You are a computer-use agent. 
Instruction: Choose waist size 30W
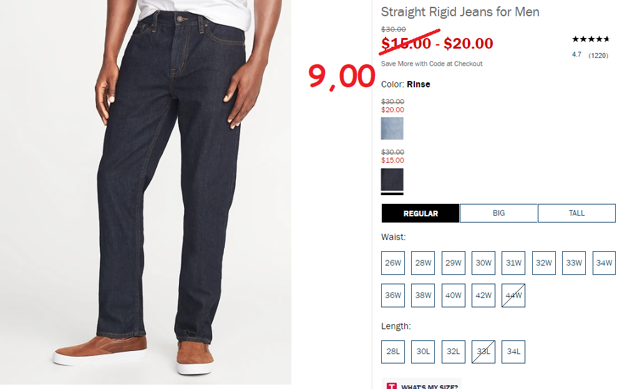pyautogui.click(x=483, y=263)
